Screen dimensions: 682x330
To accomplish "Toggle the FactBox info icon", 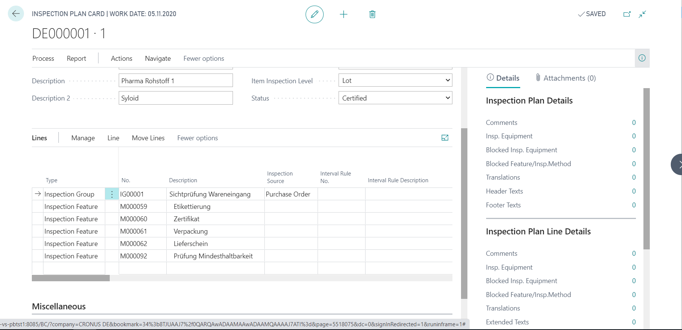I will pyautogui.click(x=642, y=58).
